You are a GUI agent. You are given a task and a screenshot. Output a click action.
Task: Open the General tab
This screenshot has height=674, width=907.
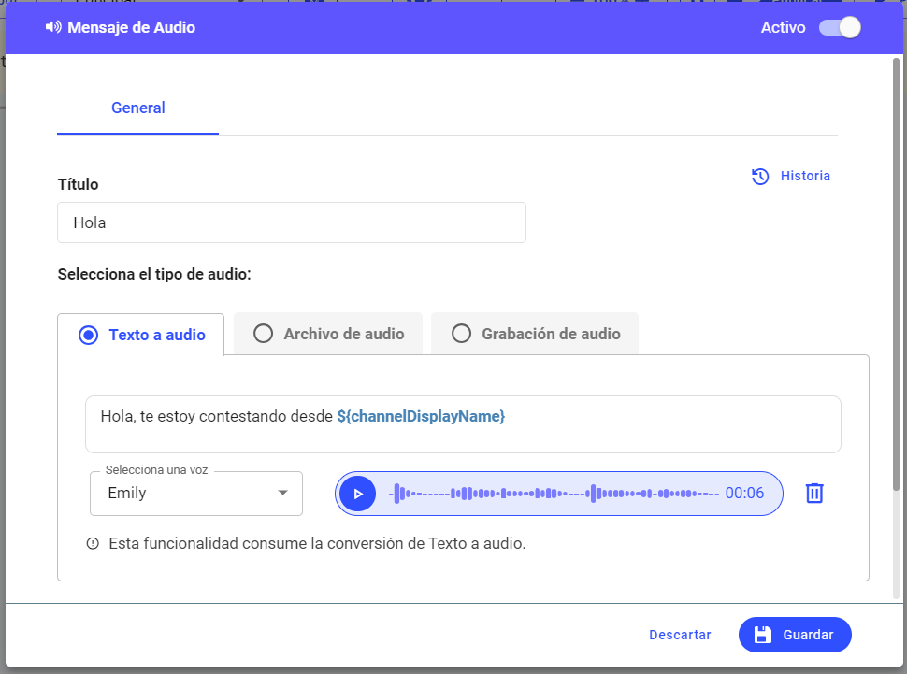point(137,108)
